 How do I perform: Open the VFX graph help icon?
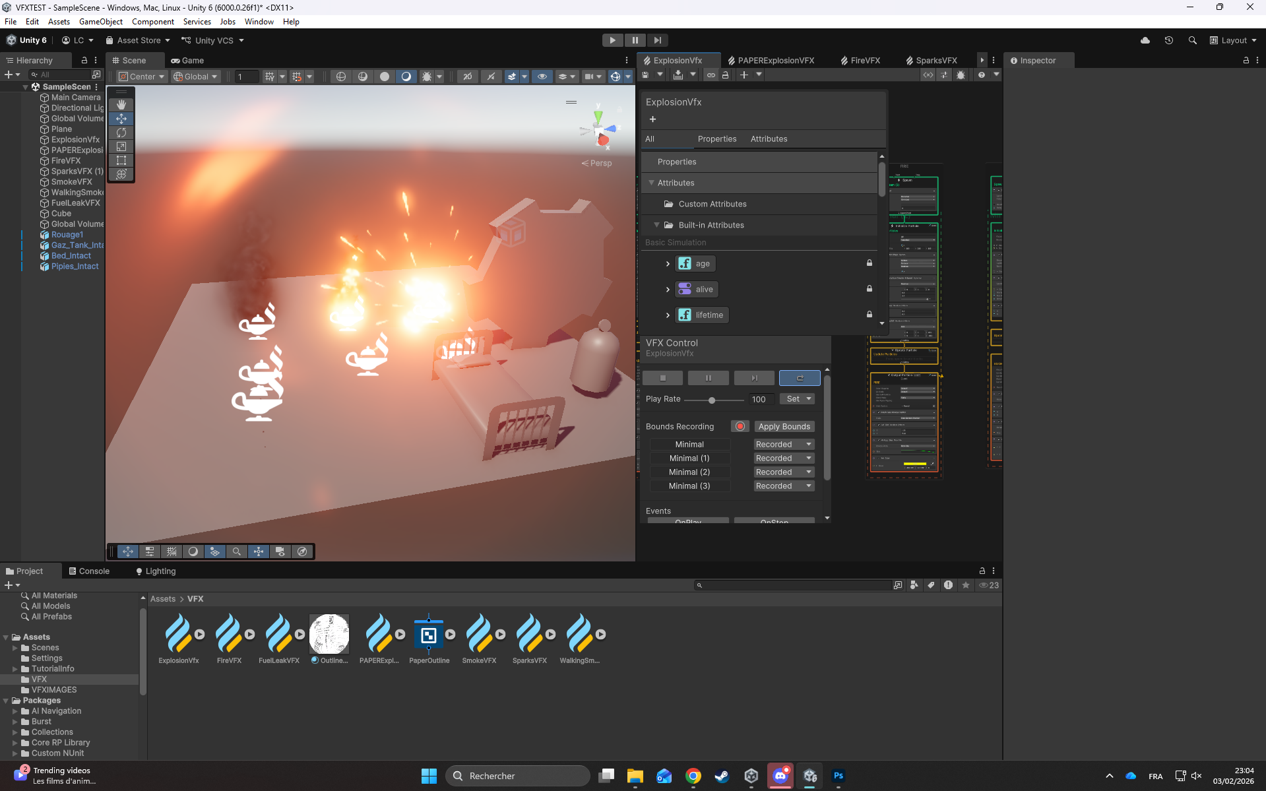(982, 75)
